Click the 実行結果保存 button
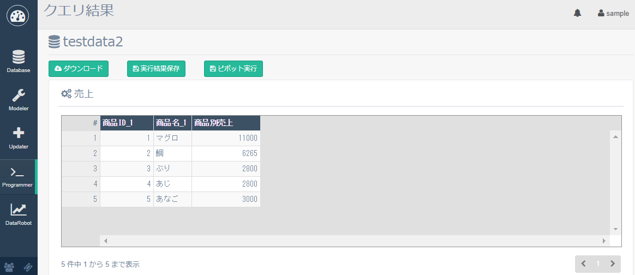The height and width of the screenshot is (275, 635). pyautogui.click(x=156, y=69)
